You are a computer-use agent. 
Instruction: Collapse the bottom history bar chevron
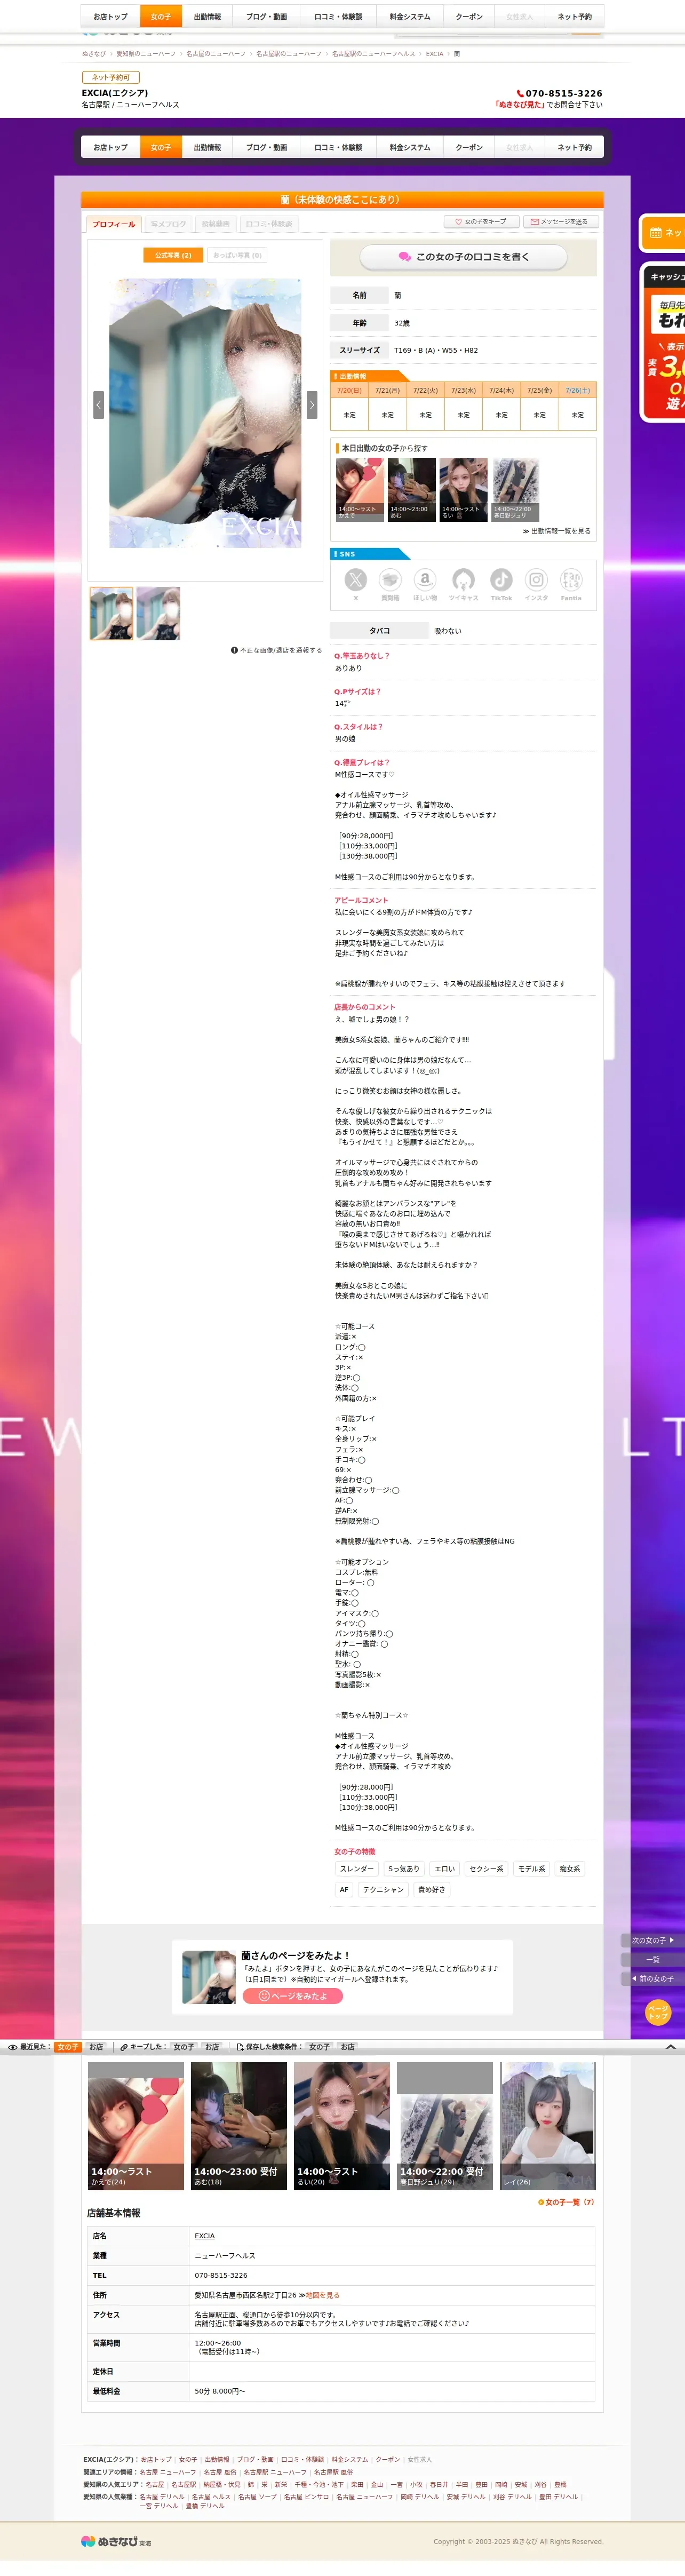tap(670, 2046)
